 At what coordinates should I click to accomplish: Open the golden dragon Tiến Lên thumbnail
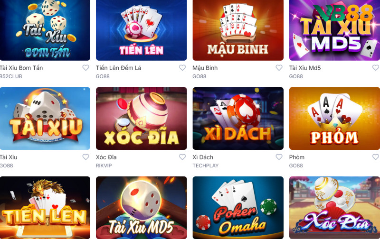[x=45, y=208]
